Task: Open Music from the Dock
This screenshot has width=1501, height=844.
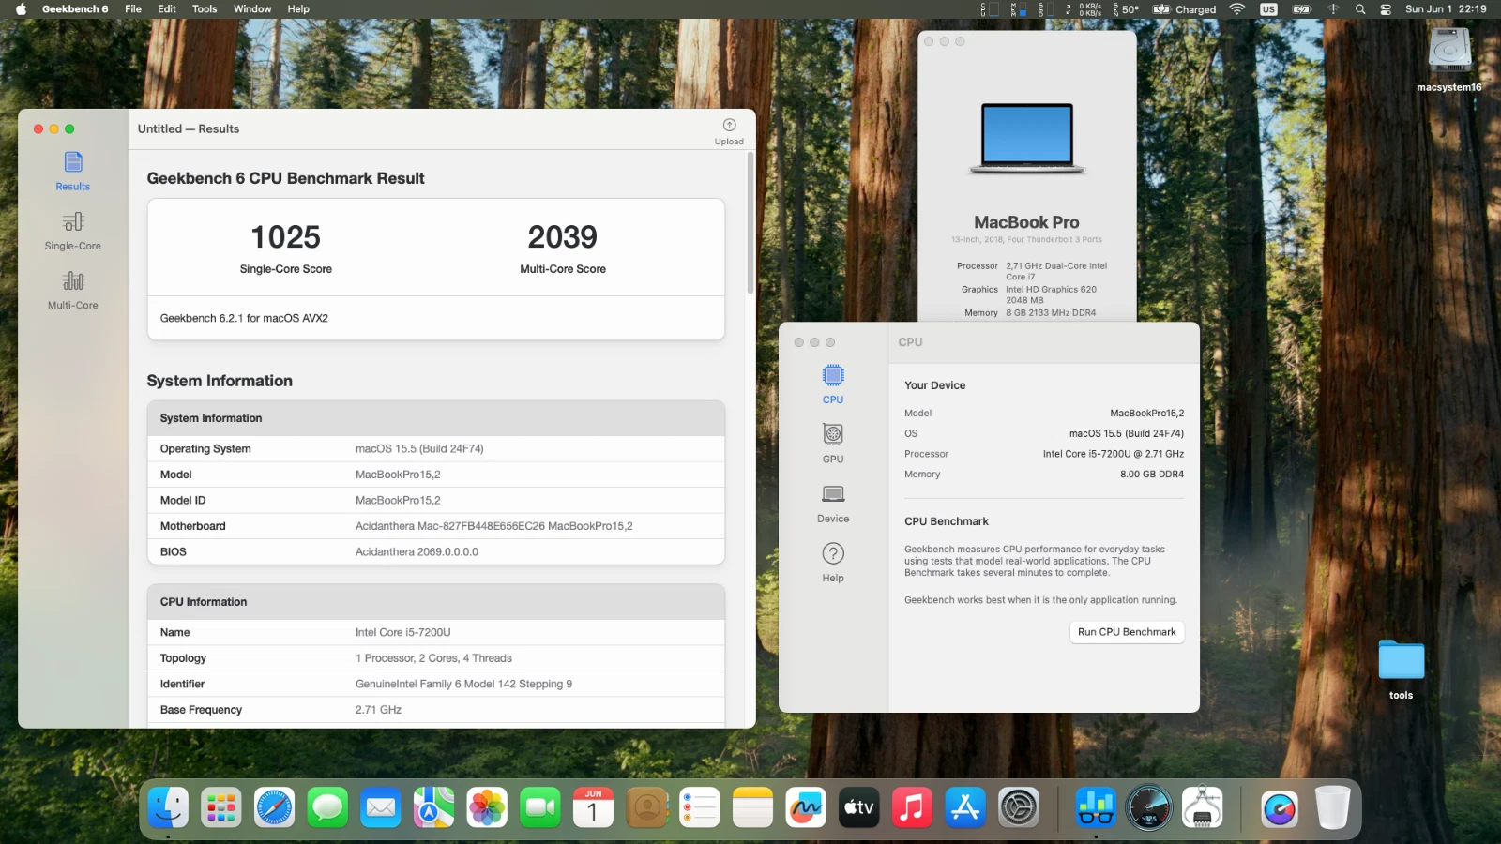Action: [x=912, y=807]
